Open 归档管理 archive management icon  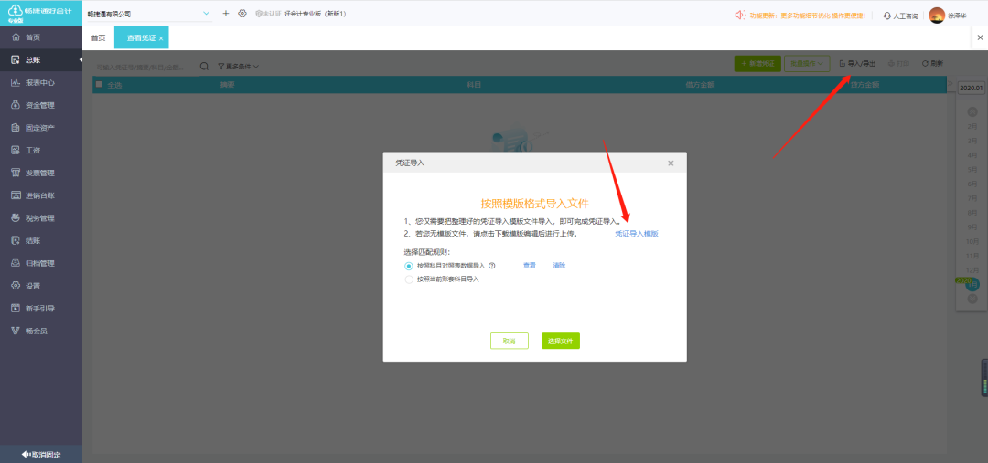pos(16,264)
